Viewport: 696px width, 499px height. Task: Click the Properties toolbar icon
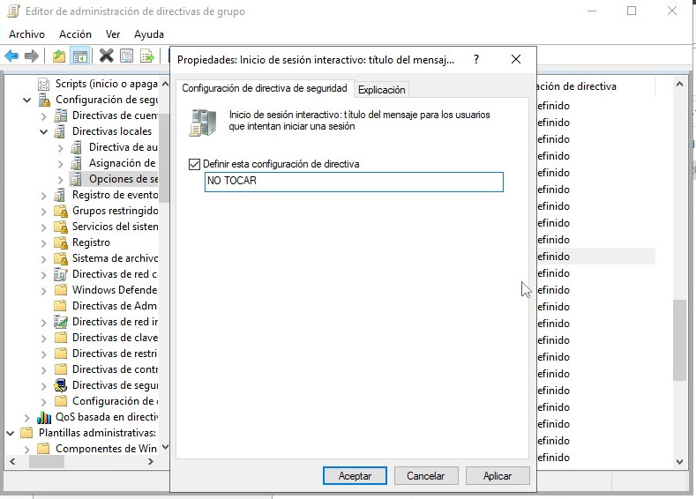click(127, 56)
